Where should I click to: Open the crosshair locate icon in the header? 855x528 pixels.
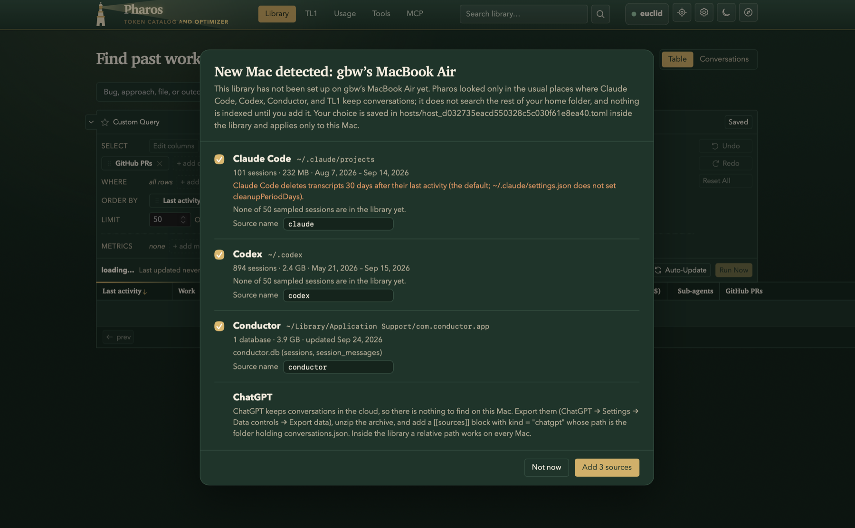pyautogui.click(x=682, y=13)
